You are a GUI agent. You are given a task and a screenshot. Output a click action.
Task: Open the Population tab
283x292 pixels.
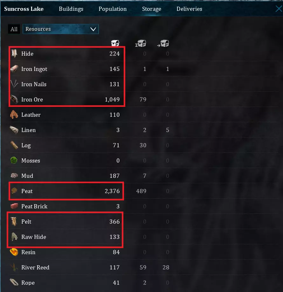(x=113, y=9)
